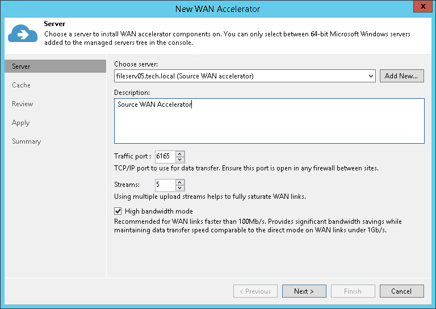The image size is (436, 309).
Task: Click the High bandwidth mode label
Action: (159, 211)
